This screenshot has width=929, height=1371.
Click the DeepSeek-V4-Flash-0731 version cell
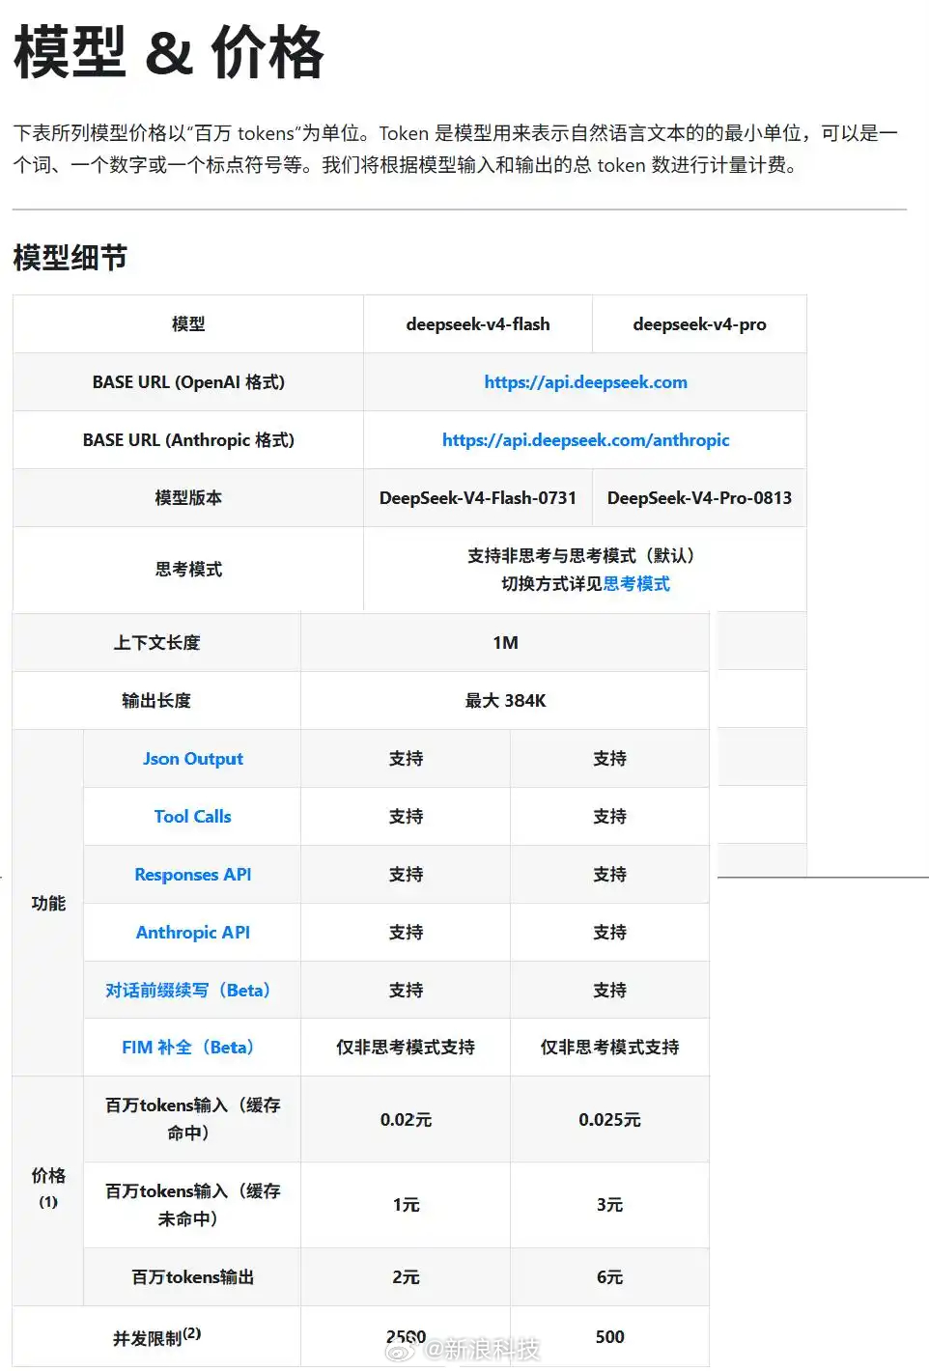[478, 498]
